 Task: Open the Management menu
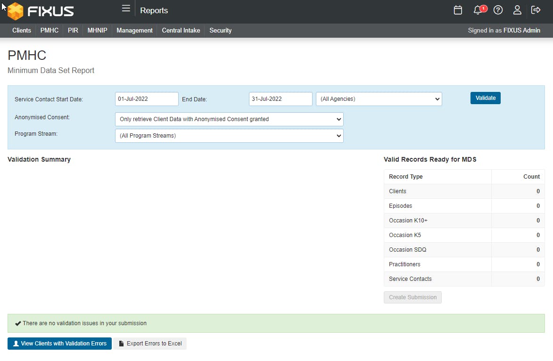pyautogui.click(x=134, y=30)
